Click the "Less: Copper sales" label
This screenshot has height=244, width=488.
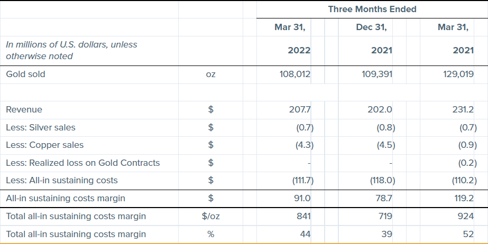[x=44, y=145]
